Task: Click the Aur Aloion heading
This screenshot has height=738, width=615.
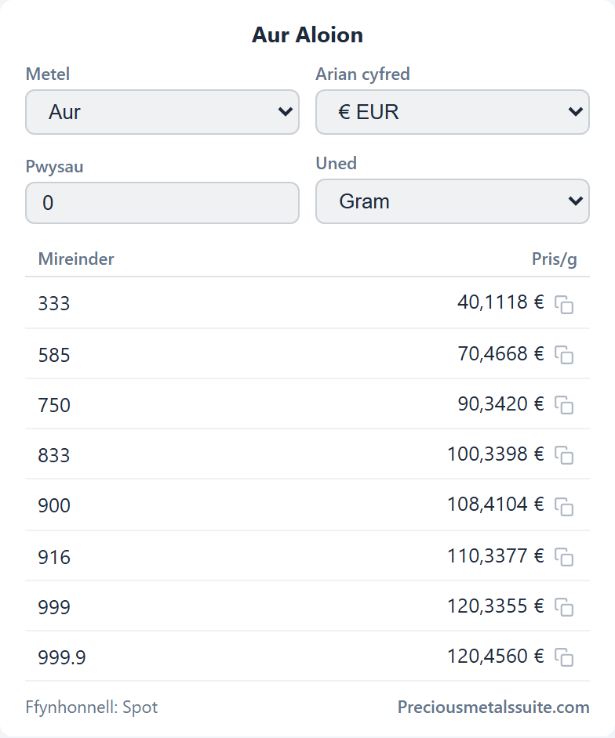Action: point(307,34)
